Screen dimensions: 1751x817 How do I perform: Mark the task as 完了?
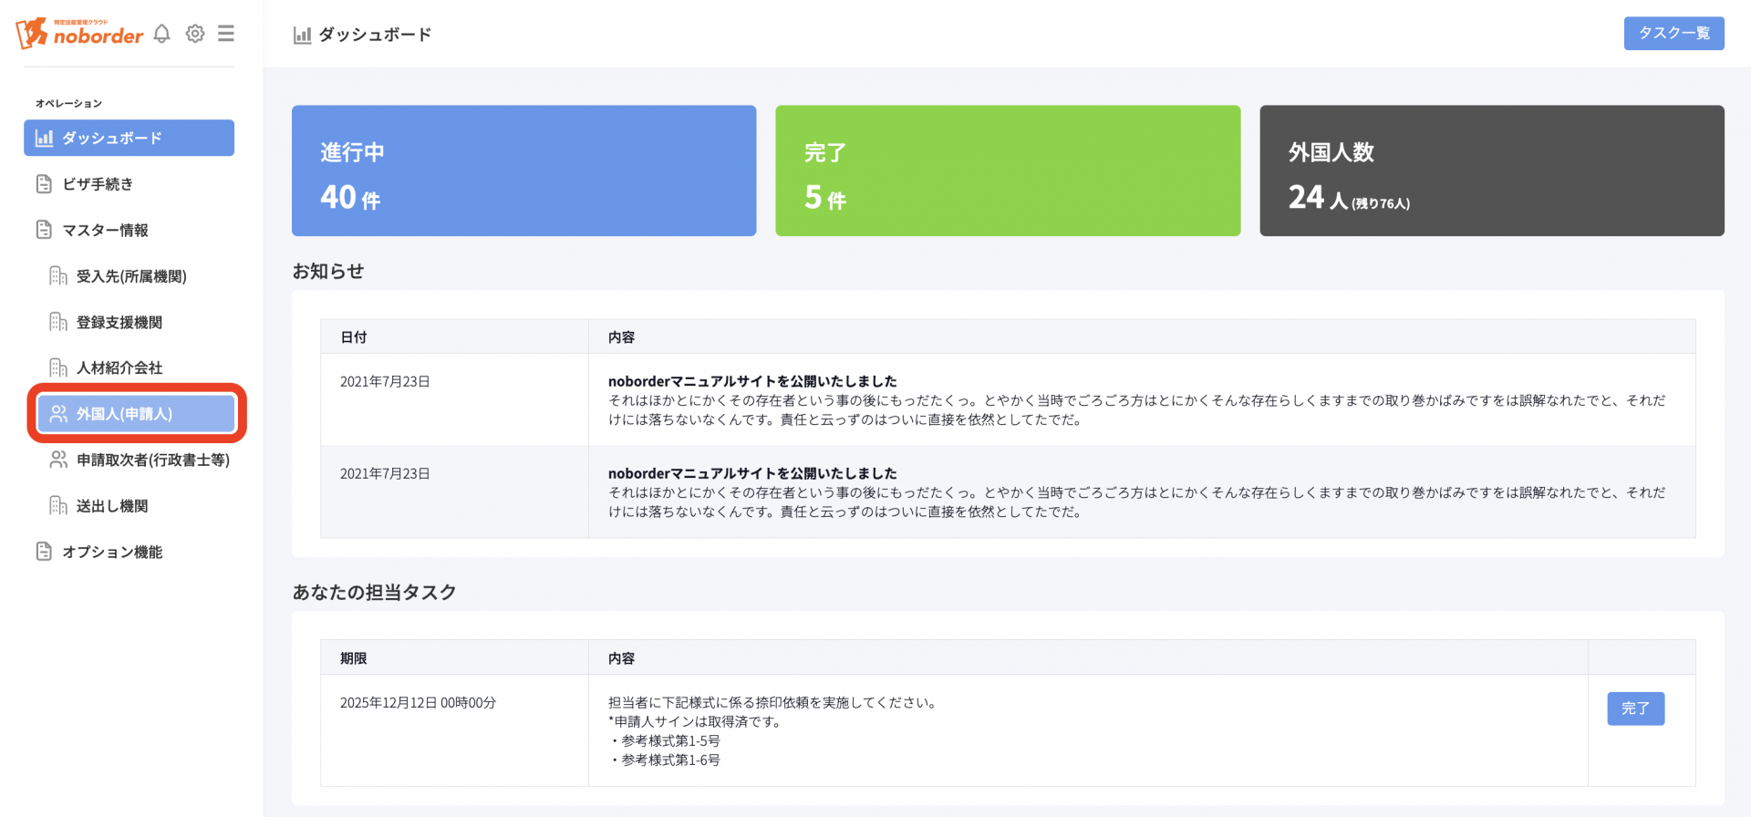[1635, 708]
